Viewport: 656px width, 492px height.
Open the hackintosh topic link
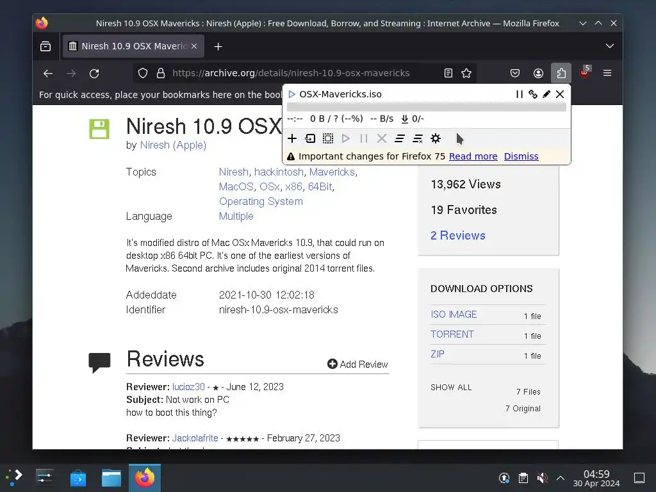tap(279, 172)
